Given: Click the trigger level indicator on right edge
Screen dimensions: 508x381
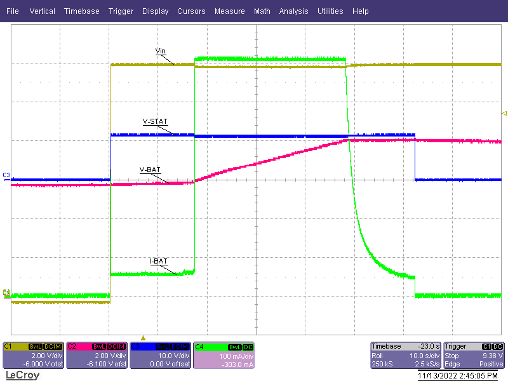Looking at the screenshot, I should pyautogui.click(x=504, y=112).
